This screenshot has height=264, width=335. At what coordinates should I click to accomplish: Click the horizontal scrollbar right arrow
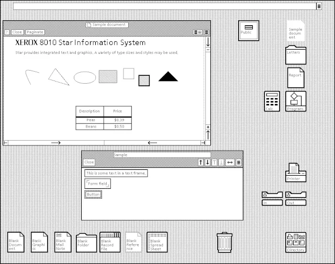pyautogui.click(x=56, y=143)
